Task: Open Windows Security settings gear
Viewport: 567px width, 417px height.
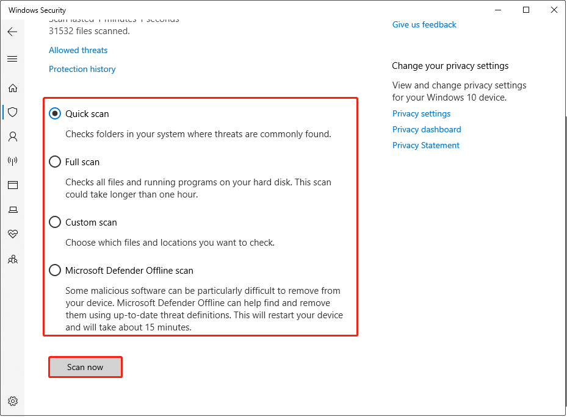Action: click(13, 401)
